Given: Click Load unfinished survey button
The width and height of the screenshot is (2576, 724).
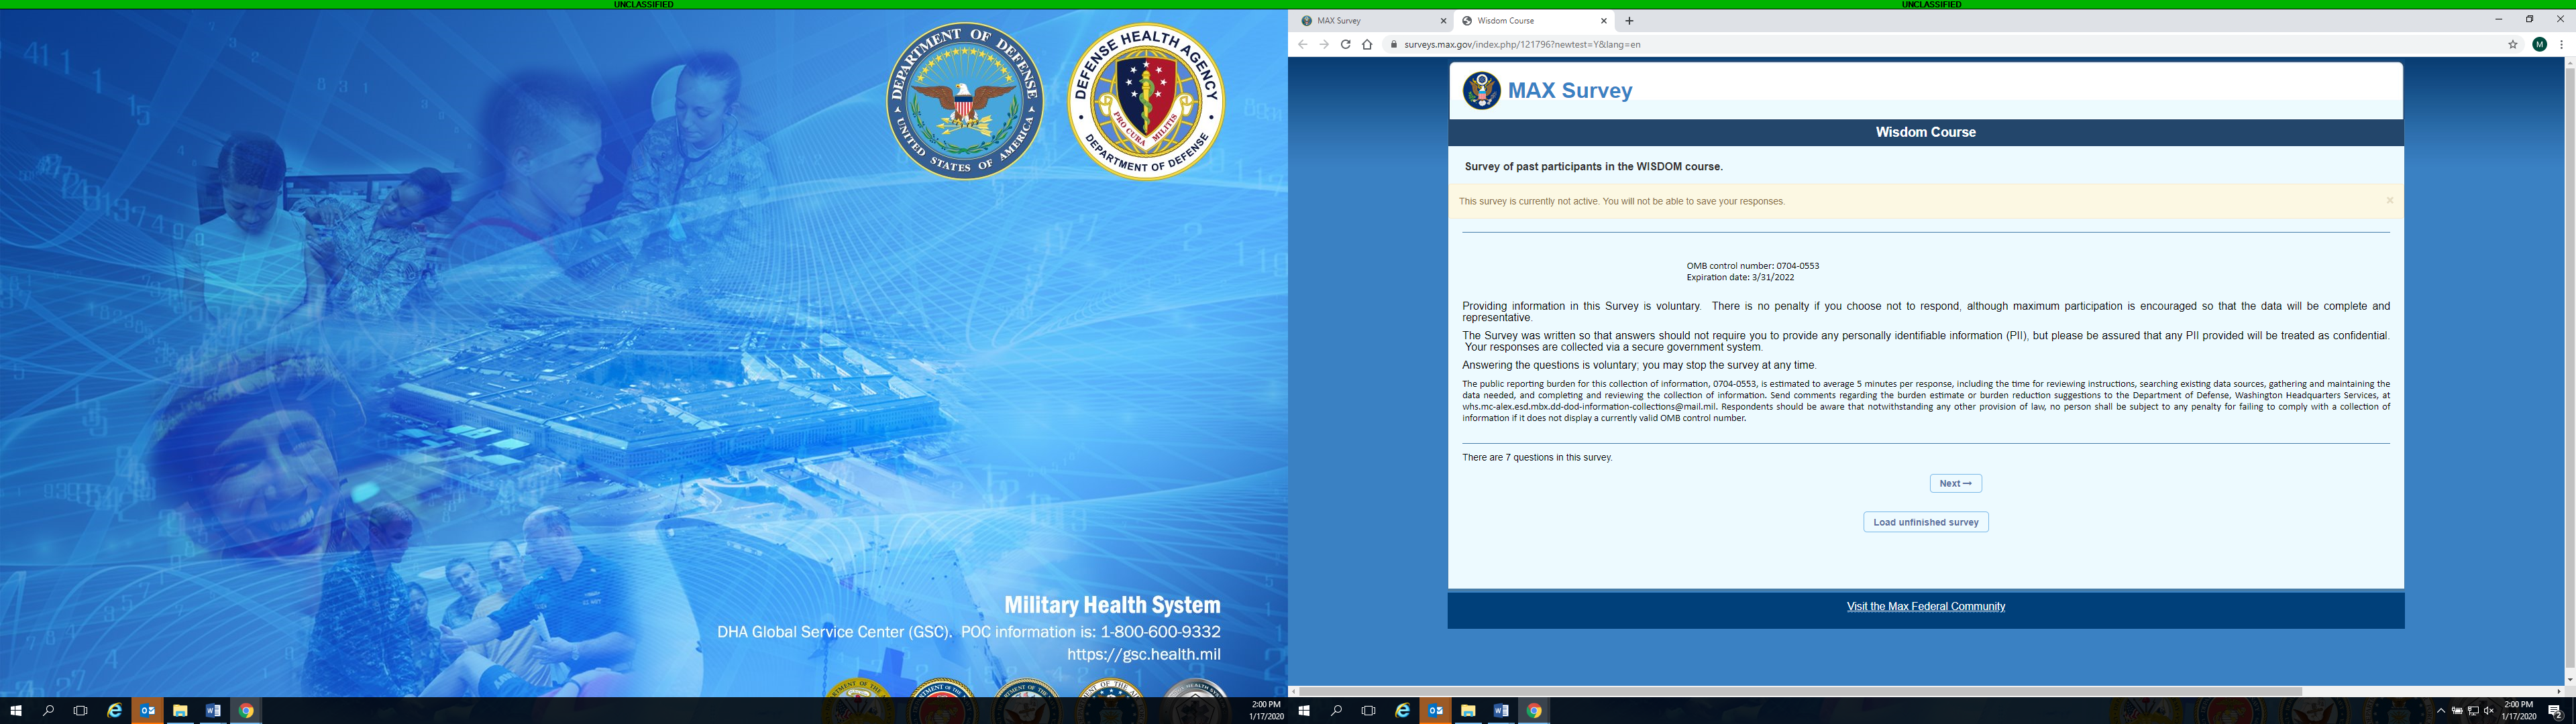Looking at the screenshot, I should tap(1925, 522).
